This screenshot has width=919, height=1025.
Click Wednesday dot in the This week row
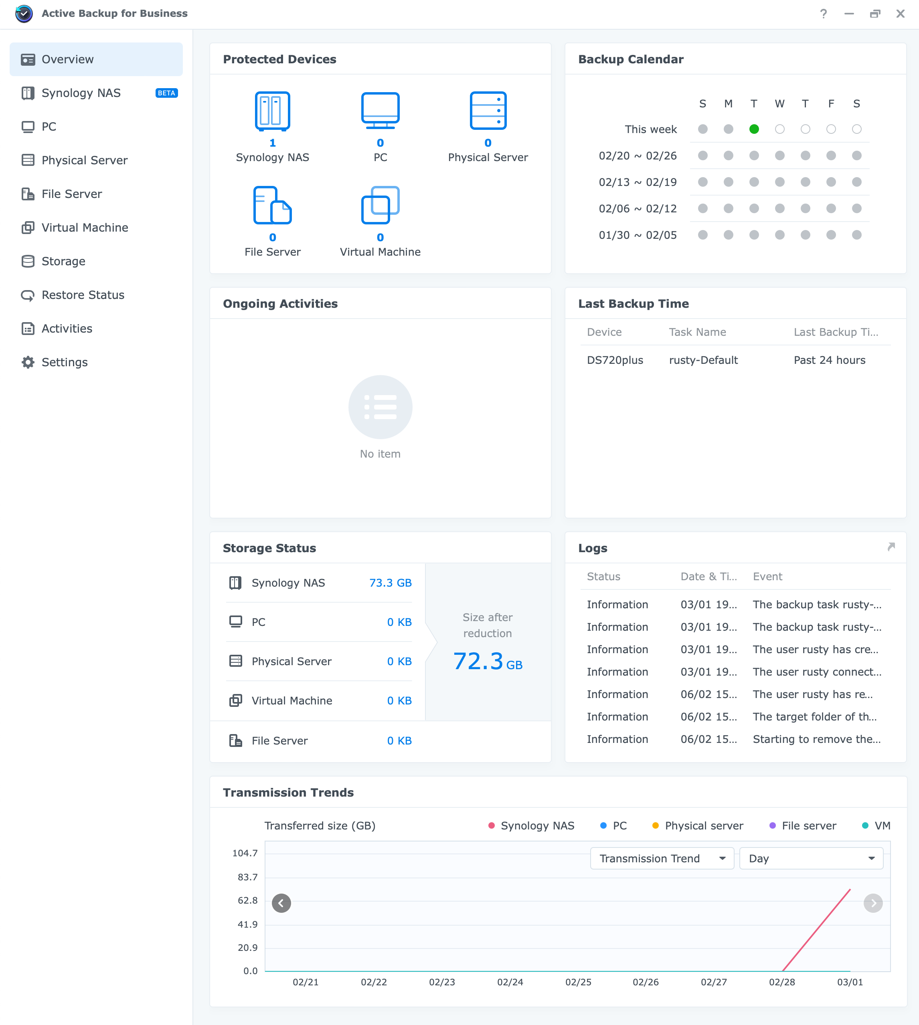(x=779, y=129)
